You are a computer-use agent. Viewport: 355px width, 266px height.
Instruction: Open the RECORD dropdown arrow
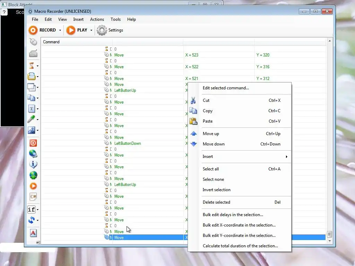[x=60, y=30]
